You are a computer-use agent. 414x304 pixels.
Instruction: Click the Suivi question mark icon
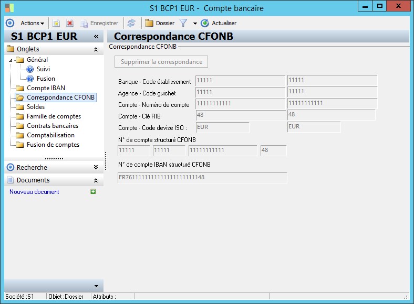[30, 69]
